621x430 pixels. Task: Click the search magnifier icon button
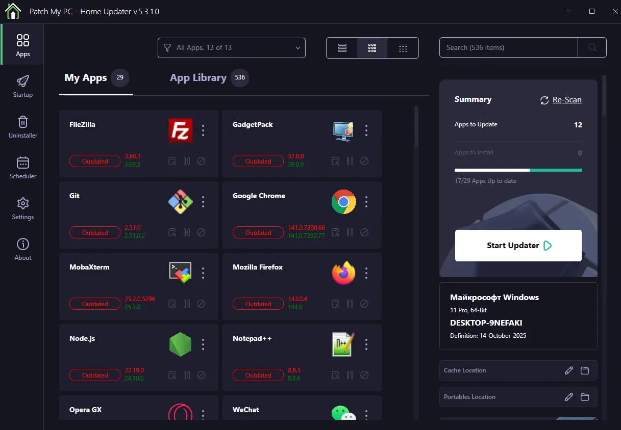coord(592,47)
